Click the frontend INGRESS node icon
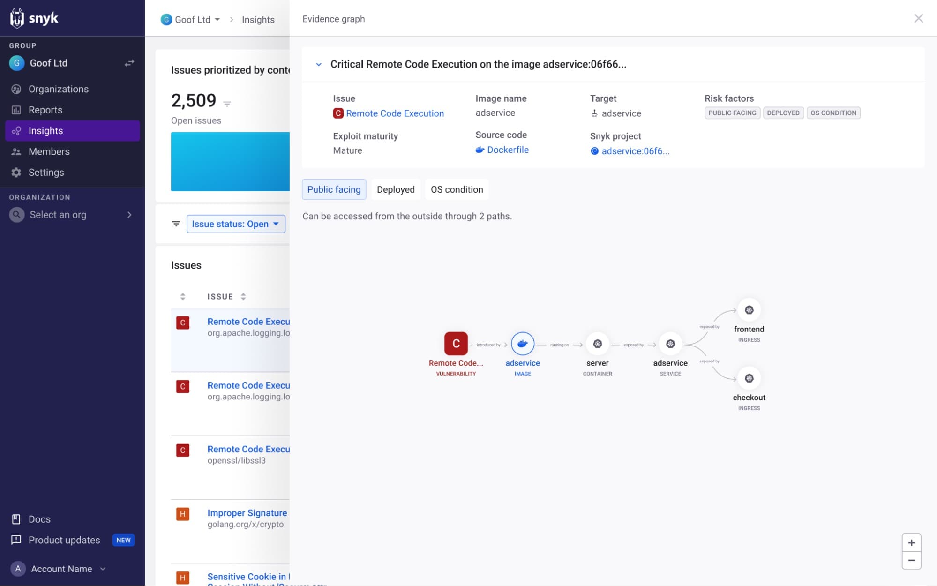The width and height of the screenshot is (937, 586). (x=750, y=310)
